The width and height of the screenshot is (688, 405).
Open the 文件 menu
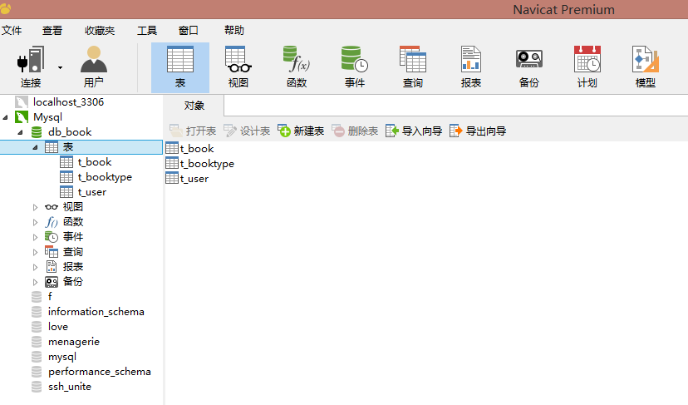pos(12,30)
